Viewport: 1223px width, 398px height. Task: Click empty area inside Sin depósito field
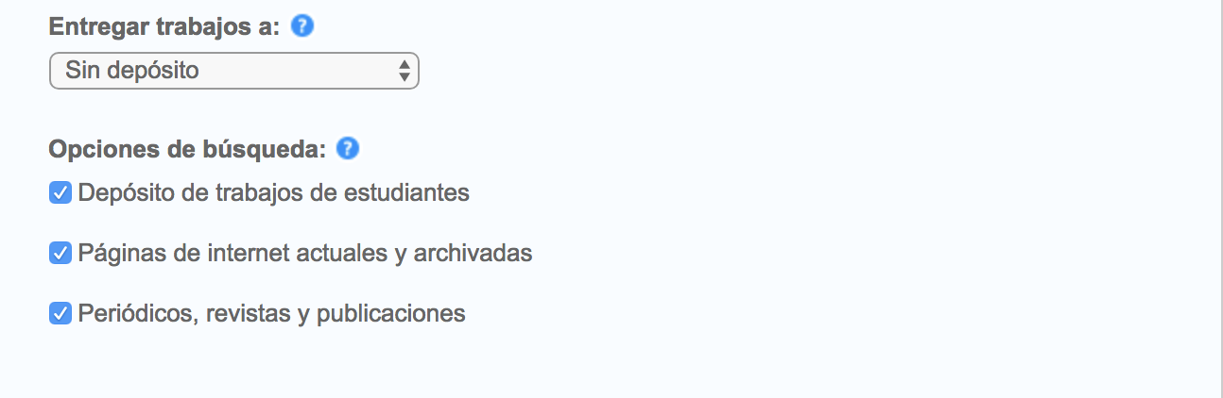click(298, 71)
